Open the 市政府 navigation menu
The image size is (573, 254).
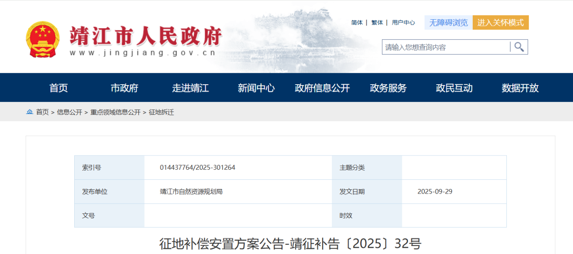click(124, 88)
